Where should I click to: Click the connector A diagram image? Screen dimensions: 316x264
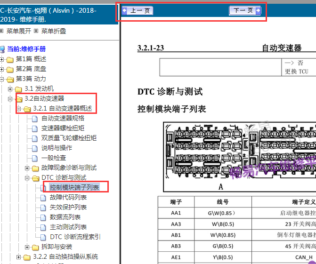pos(239,157)
